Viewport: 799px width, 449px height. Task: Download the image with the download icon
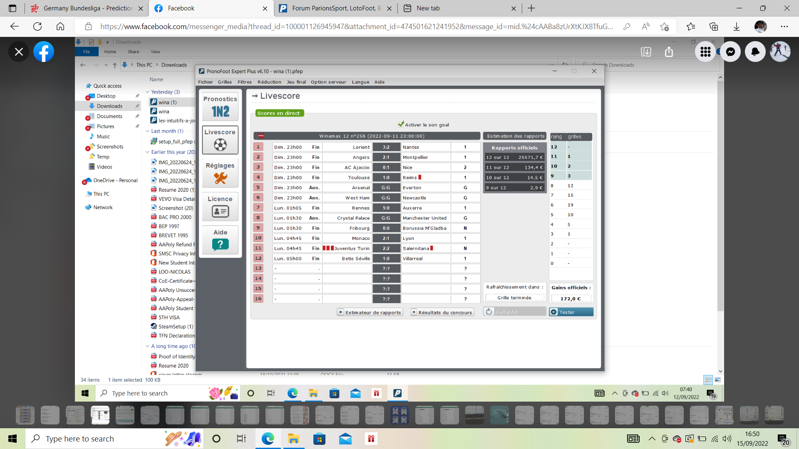tap(646, 52)
